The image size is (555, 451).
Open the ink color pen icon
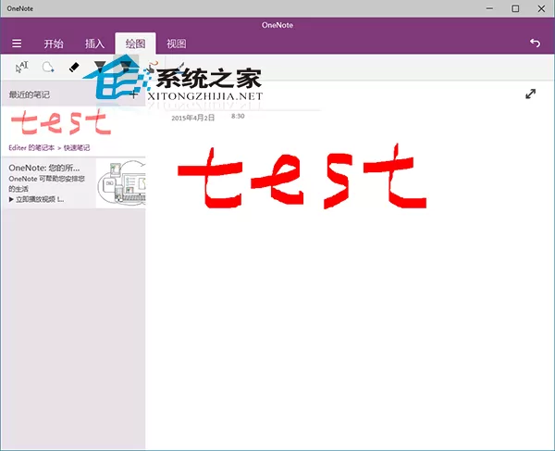tap(179, 67)
